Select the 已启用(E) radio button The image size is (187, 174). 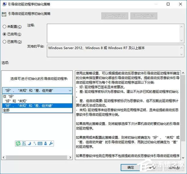4,34
